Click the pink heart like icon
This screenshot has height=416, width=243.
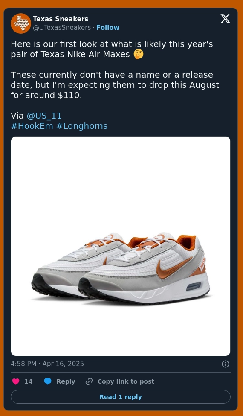pyautogui.click(x=16, y=381)
